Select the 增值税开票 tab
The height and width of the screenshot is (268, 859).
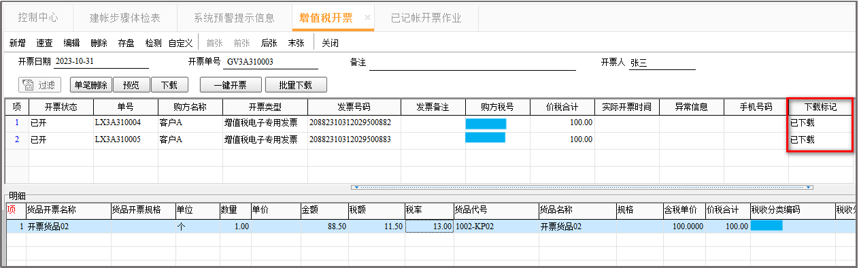(x=326, y=18)
